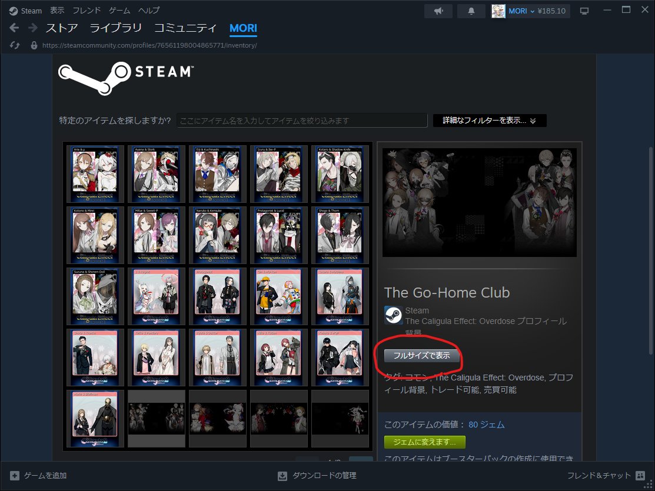The height and width of the screenshot is (491, 655).
Task: Select the Naruko & Kensuke trading card
Action: click(218, 235)
